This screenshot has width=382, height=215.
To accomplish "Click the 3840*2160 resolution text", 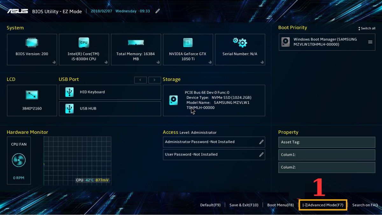I will point(32,109).
